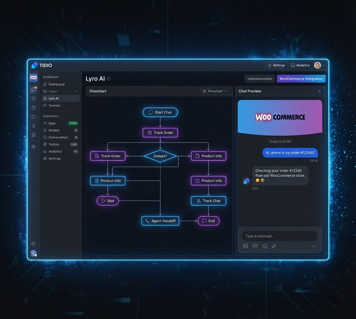Viewport: 356px width, 319px height.
Task: Click the WooCommerce Integration button
Action: pyautogui.click(x=301, y=79)
